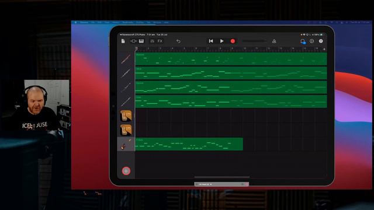374x210 pixels.
Task: Open the help question mark
Action: point(321,41)
